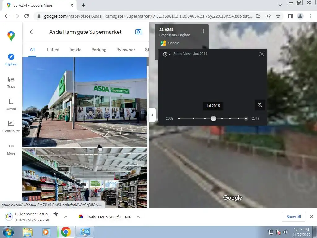
Task: Open three-dot menu on 23 A254 card
Action: click(x=203, y=31)
